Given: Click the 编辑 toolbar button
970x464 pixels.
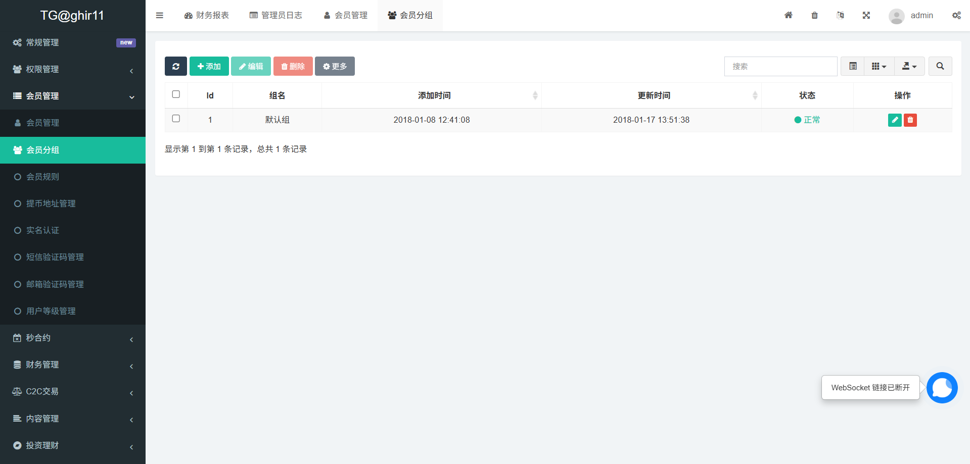Looking at the screenshot, I should click(251, 66).
